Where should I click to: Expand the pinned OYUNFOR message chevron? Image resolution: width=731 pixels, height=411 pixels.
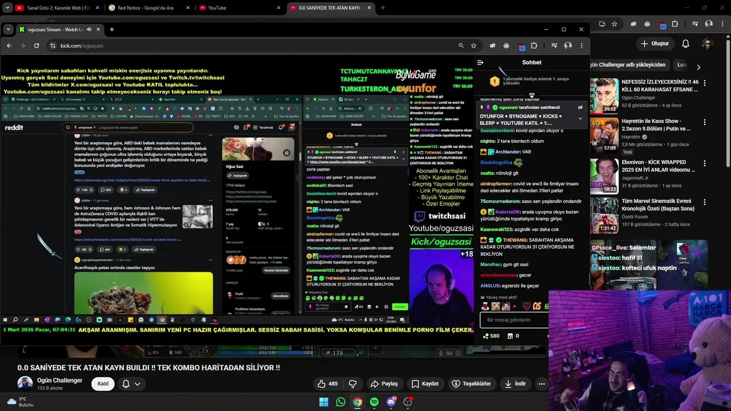tap(580, 119)
